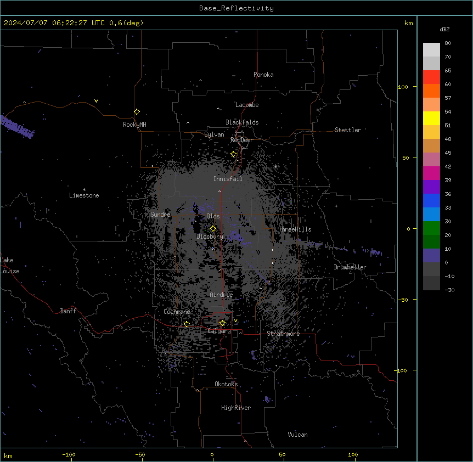Click the Okotoks city label
The image size is (473, 462).
(x=226, y=384)
